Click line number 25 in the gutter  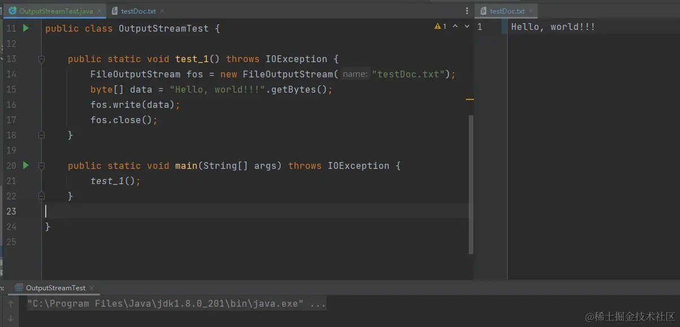[11, 242]
